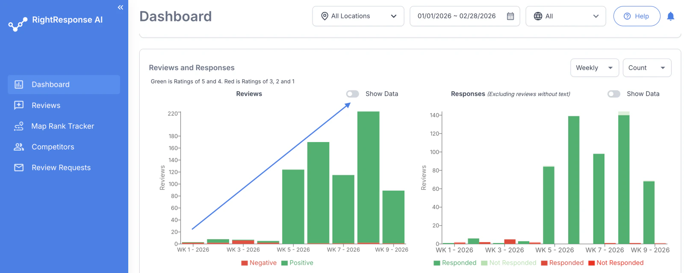The image size is (684, 273).
Task: Open the Count metric dropdown
Action: 647,68
